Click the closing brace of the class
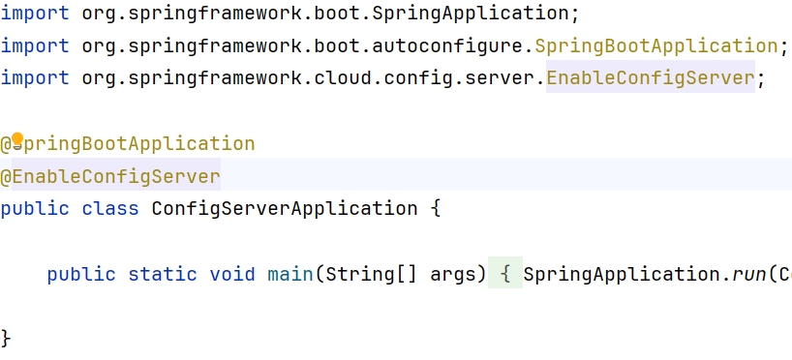The width and height of the screenshot is (792, 360). click(x=6, y=339)
